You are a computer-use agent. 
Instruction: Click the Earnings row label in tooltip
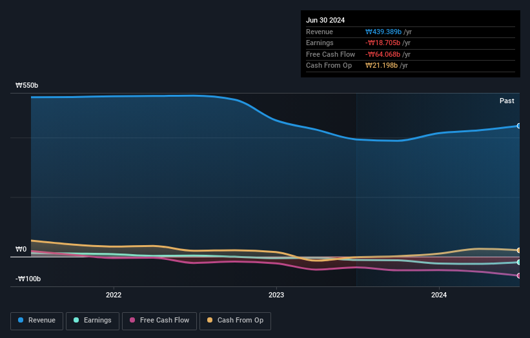click(x=320, y=43)
